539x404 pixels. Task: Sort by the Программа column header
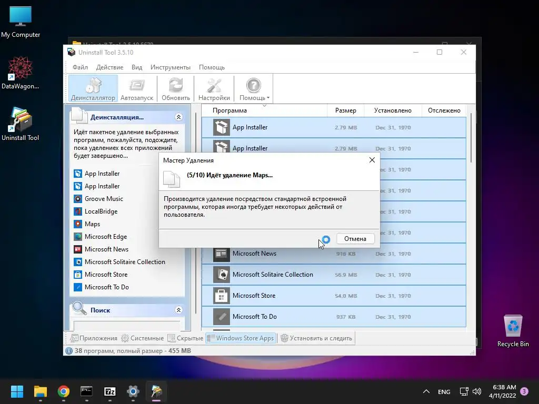click(264, 110)
